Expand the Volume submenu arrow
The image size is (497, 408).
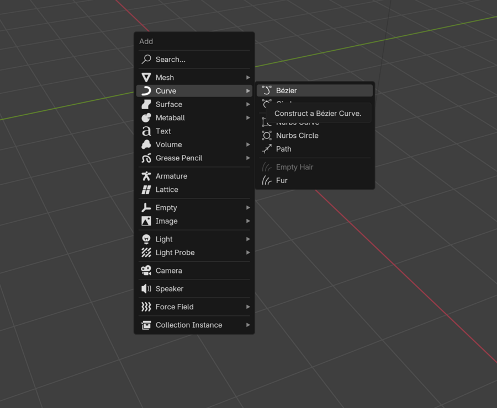248,144
